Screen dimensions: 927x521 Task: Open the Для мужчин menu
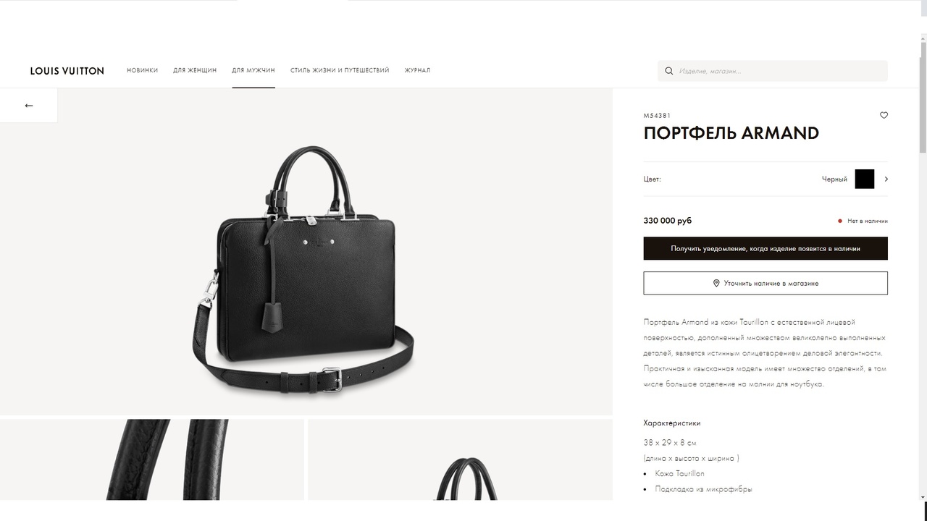(253, 71)
